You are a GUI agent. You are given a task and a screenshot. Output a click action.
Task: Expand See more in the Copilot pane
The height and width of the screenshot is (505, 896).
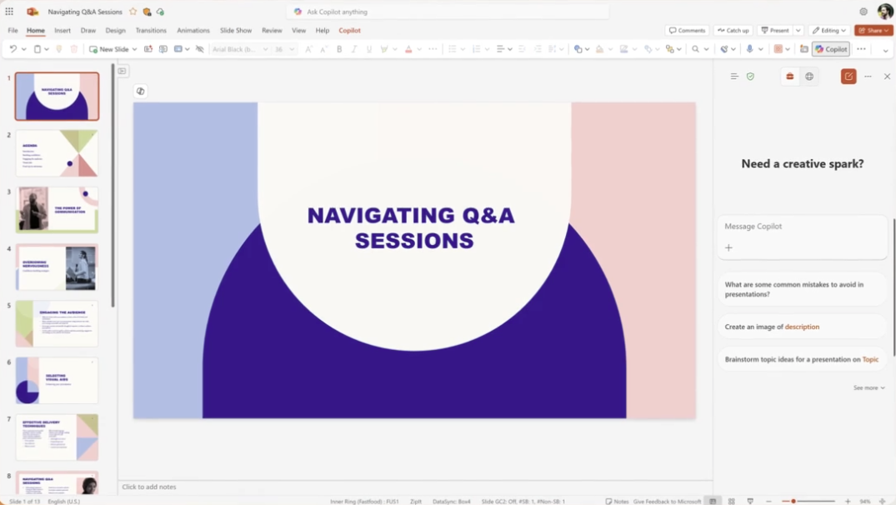868,387
